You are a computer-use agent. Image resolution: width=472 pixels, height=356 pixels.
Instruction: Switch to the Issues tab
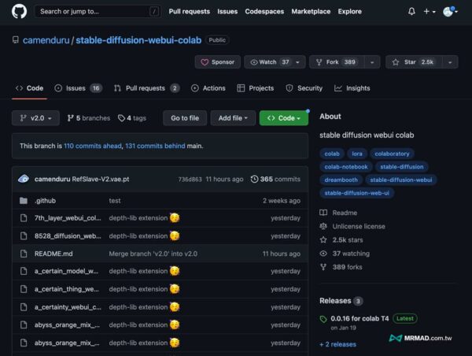click(x=78, y=88)
